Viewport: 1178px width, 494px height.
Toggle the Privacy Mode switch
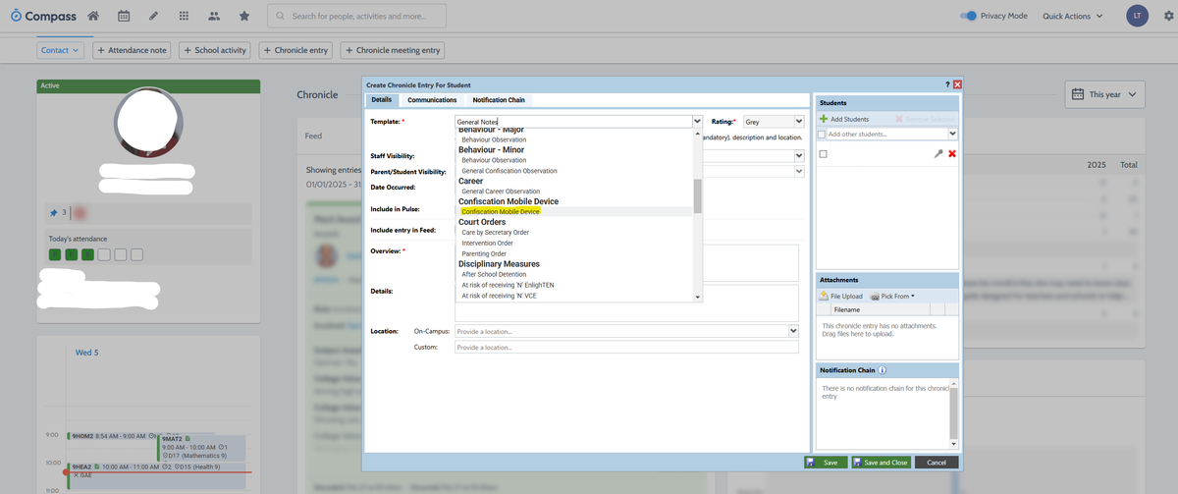(968, 16)
